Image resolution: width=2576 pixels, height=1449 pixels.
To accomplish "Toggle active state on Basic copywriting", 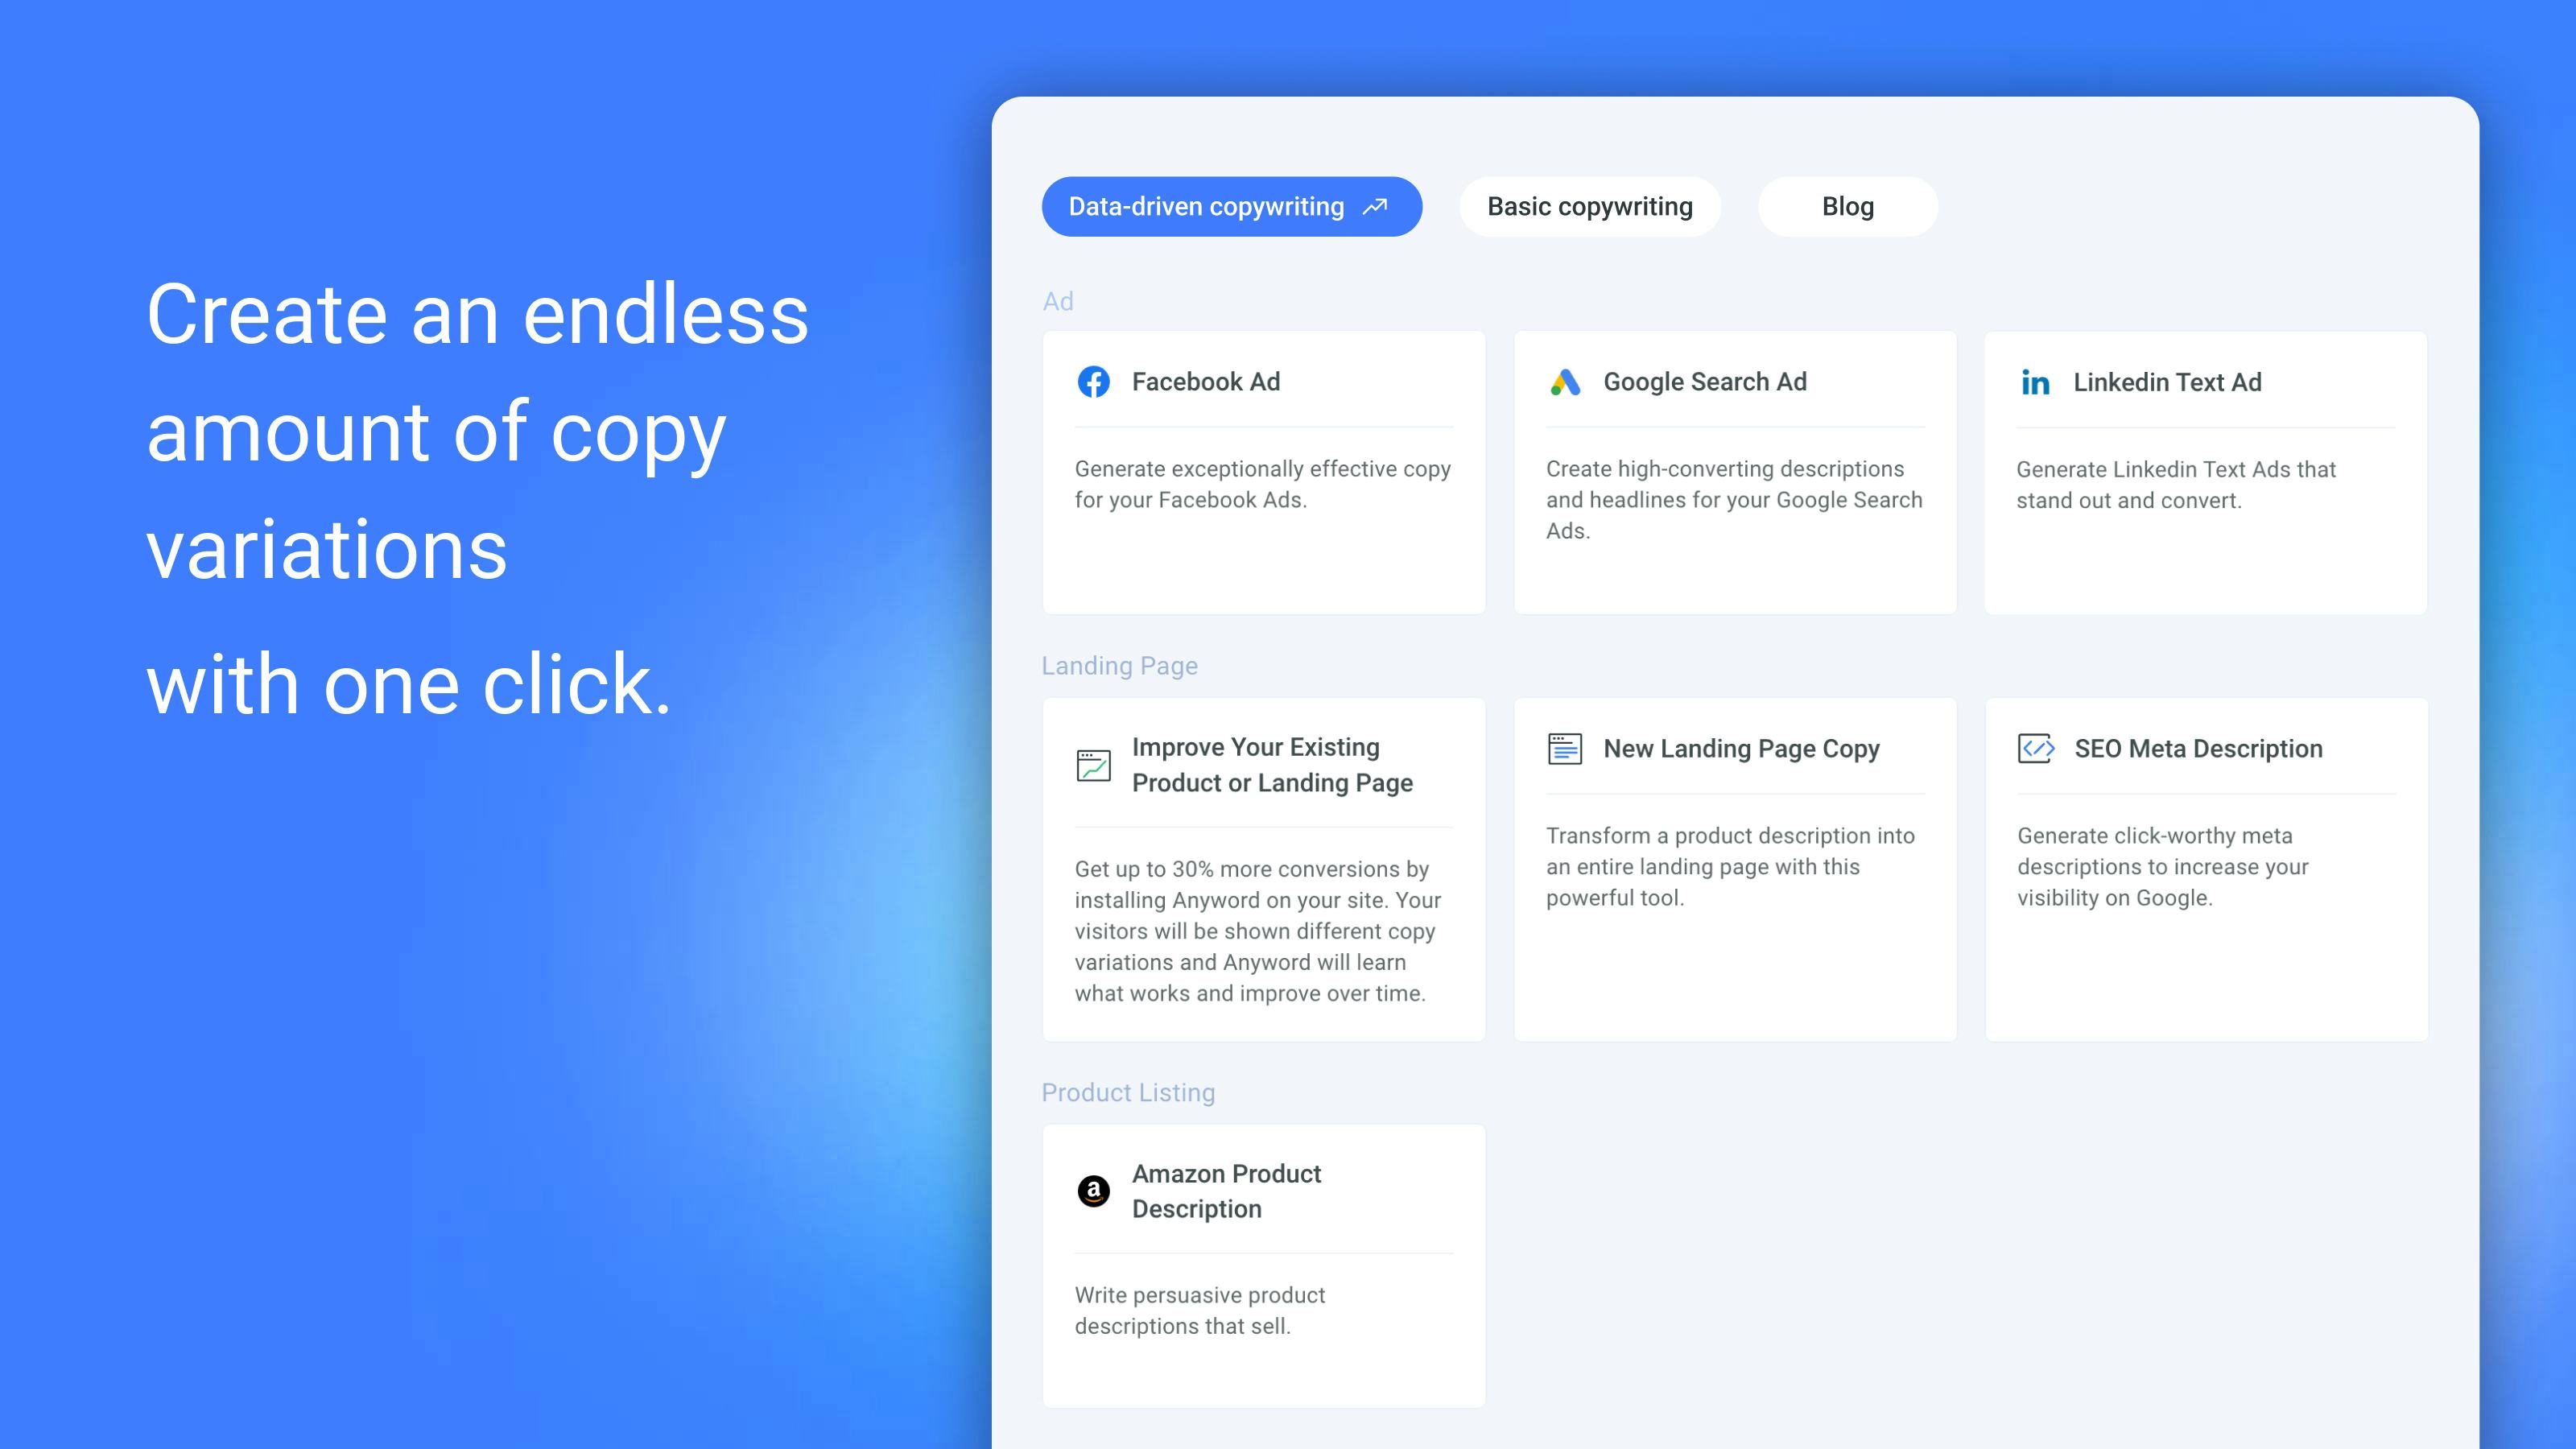I will click(1589, 205).
